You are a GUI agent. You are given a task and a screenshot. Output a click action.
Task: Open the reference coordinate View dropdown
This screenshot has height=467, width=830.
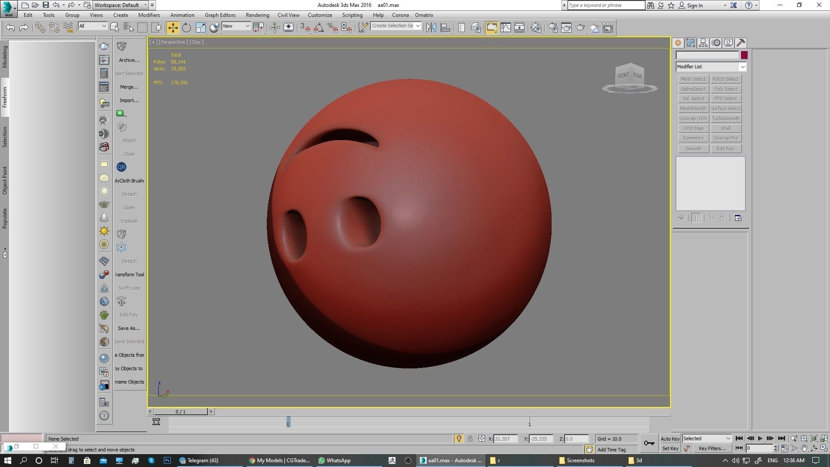236,26
